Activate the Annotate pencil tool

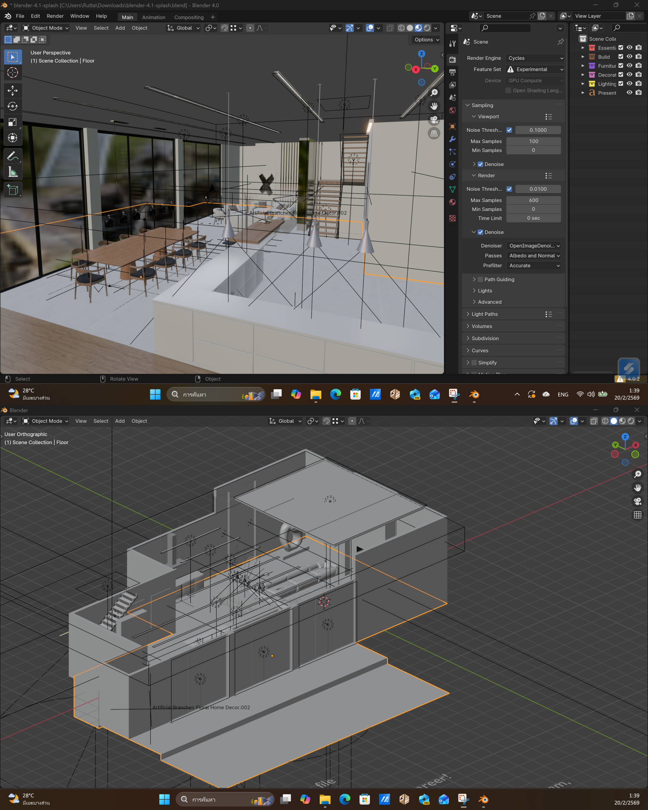(12, 156)
